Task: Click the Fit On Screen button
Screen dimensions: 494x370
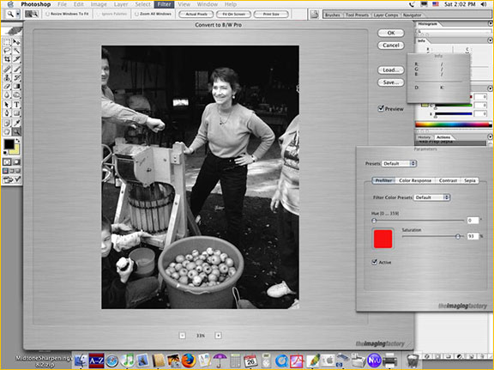Action: [x=233, y=15]
